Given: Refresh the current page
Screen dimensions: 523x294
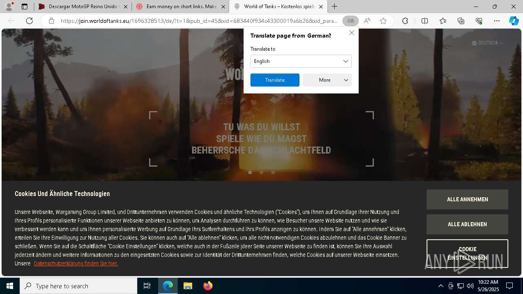Looking at the screenshot, I should (x=29, y=21).
